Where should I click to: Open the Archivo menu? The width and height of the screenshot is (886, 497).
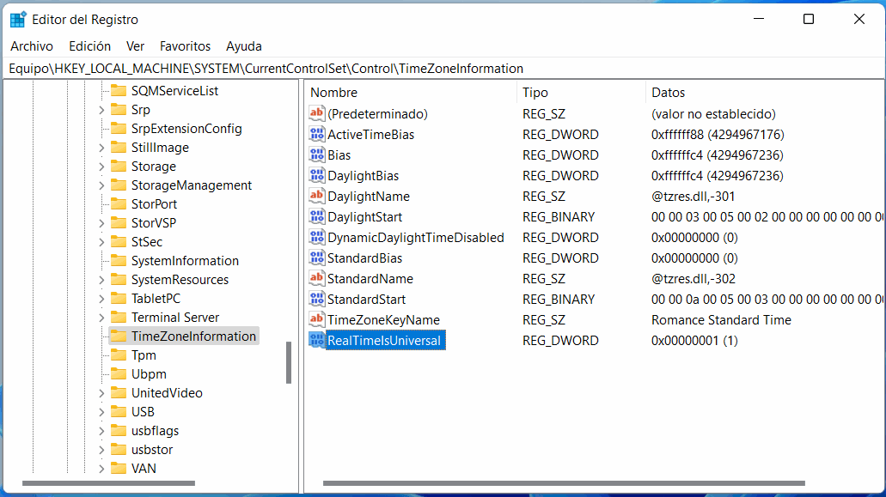click(32, 46)
